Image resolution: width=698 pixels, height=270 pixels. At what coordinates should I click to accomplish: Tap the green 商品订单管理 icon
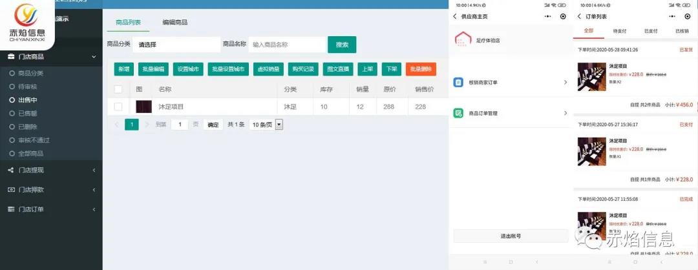tap(458, 113)
